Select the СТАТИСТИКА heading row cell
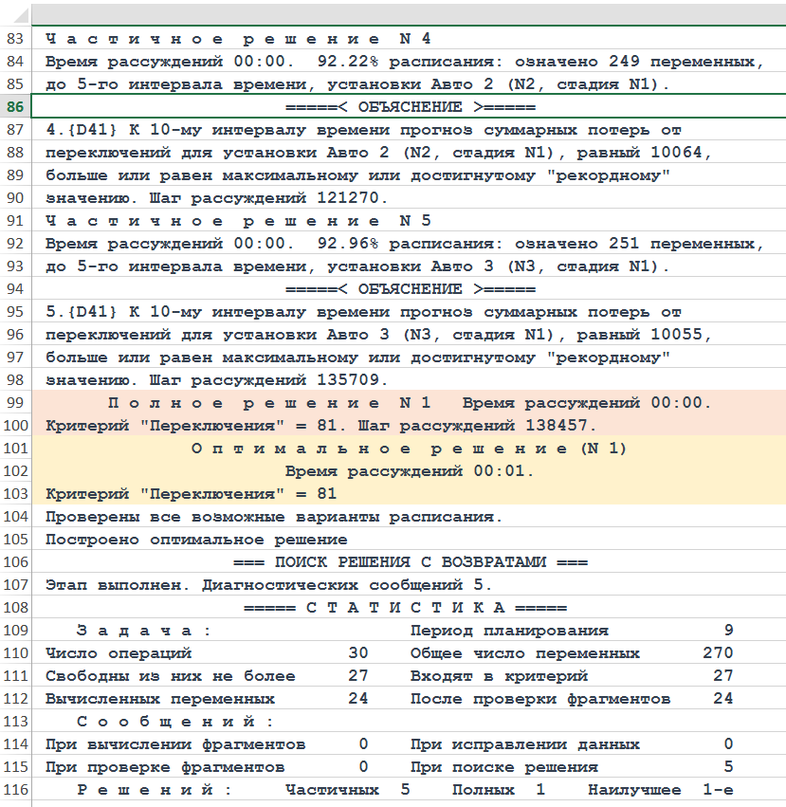The height and width of the screenshot is (807, 786). coord(406,608)
